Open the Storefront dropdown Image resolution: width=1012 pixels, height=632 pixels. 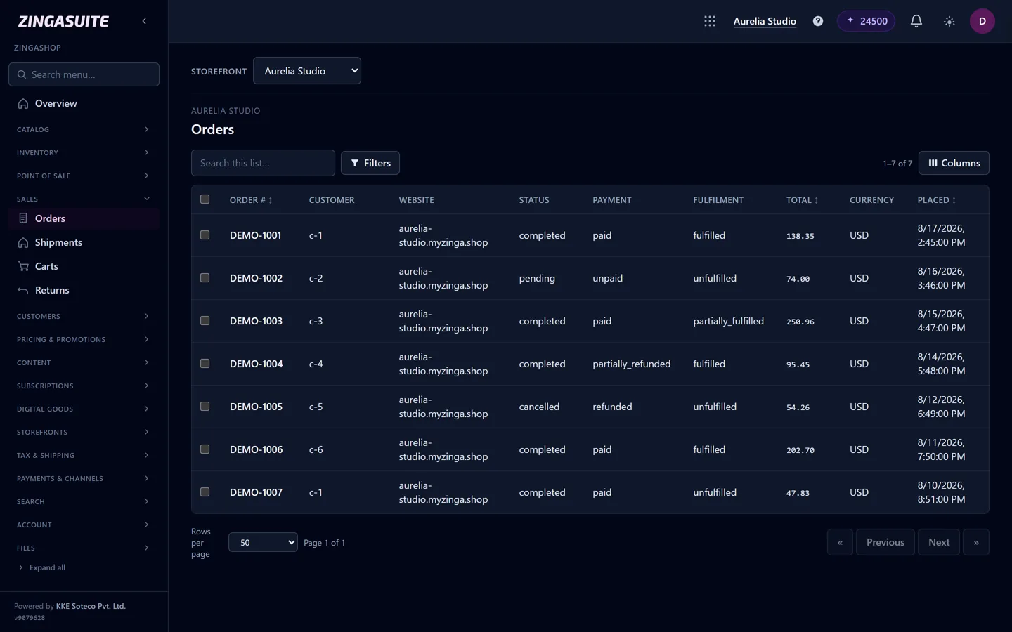(307, 71)
